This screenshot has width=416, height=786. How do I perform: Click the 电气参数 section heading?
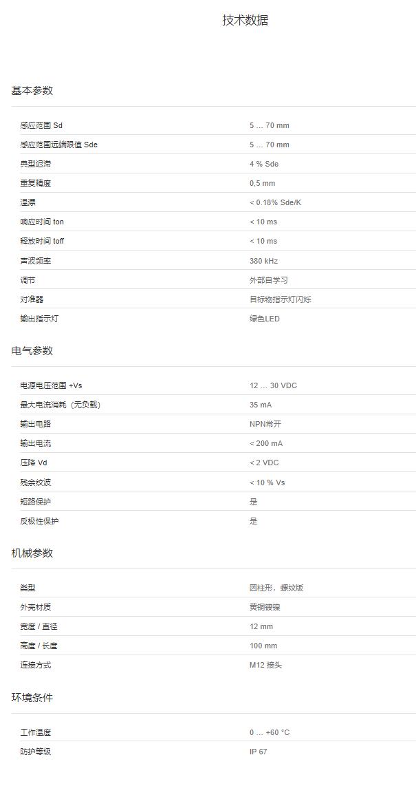point(32,351)
